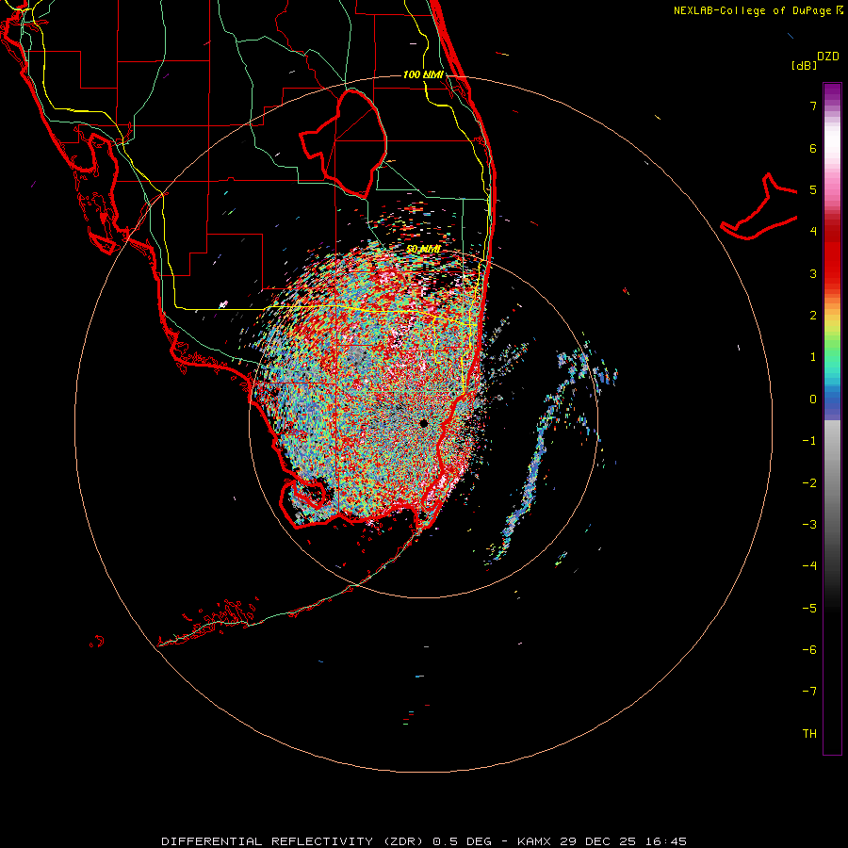Click the purple top of the color bar
The image size is (848, 848).
pos(832,93)
